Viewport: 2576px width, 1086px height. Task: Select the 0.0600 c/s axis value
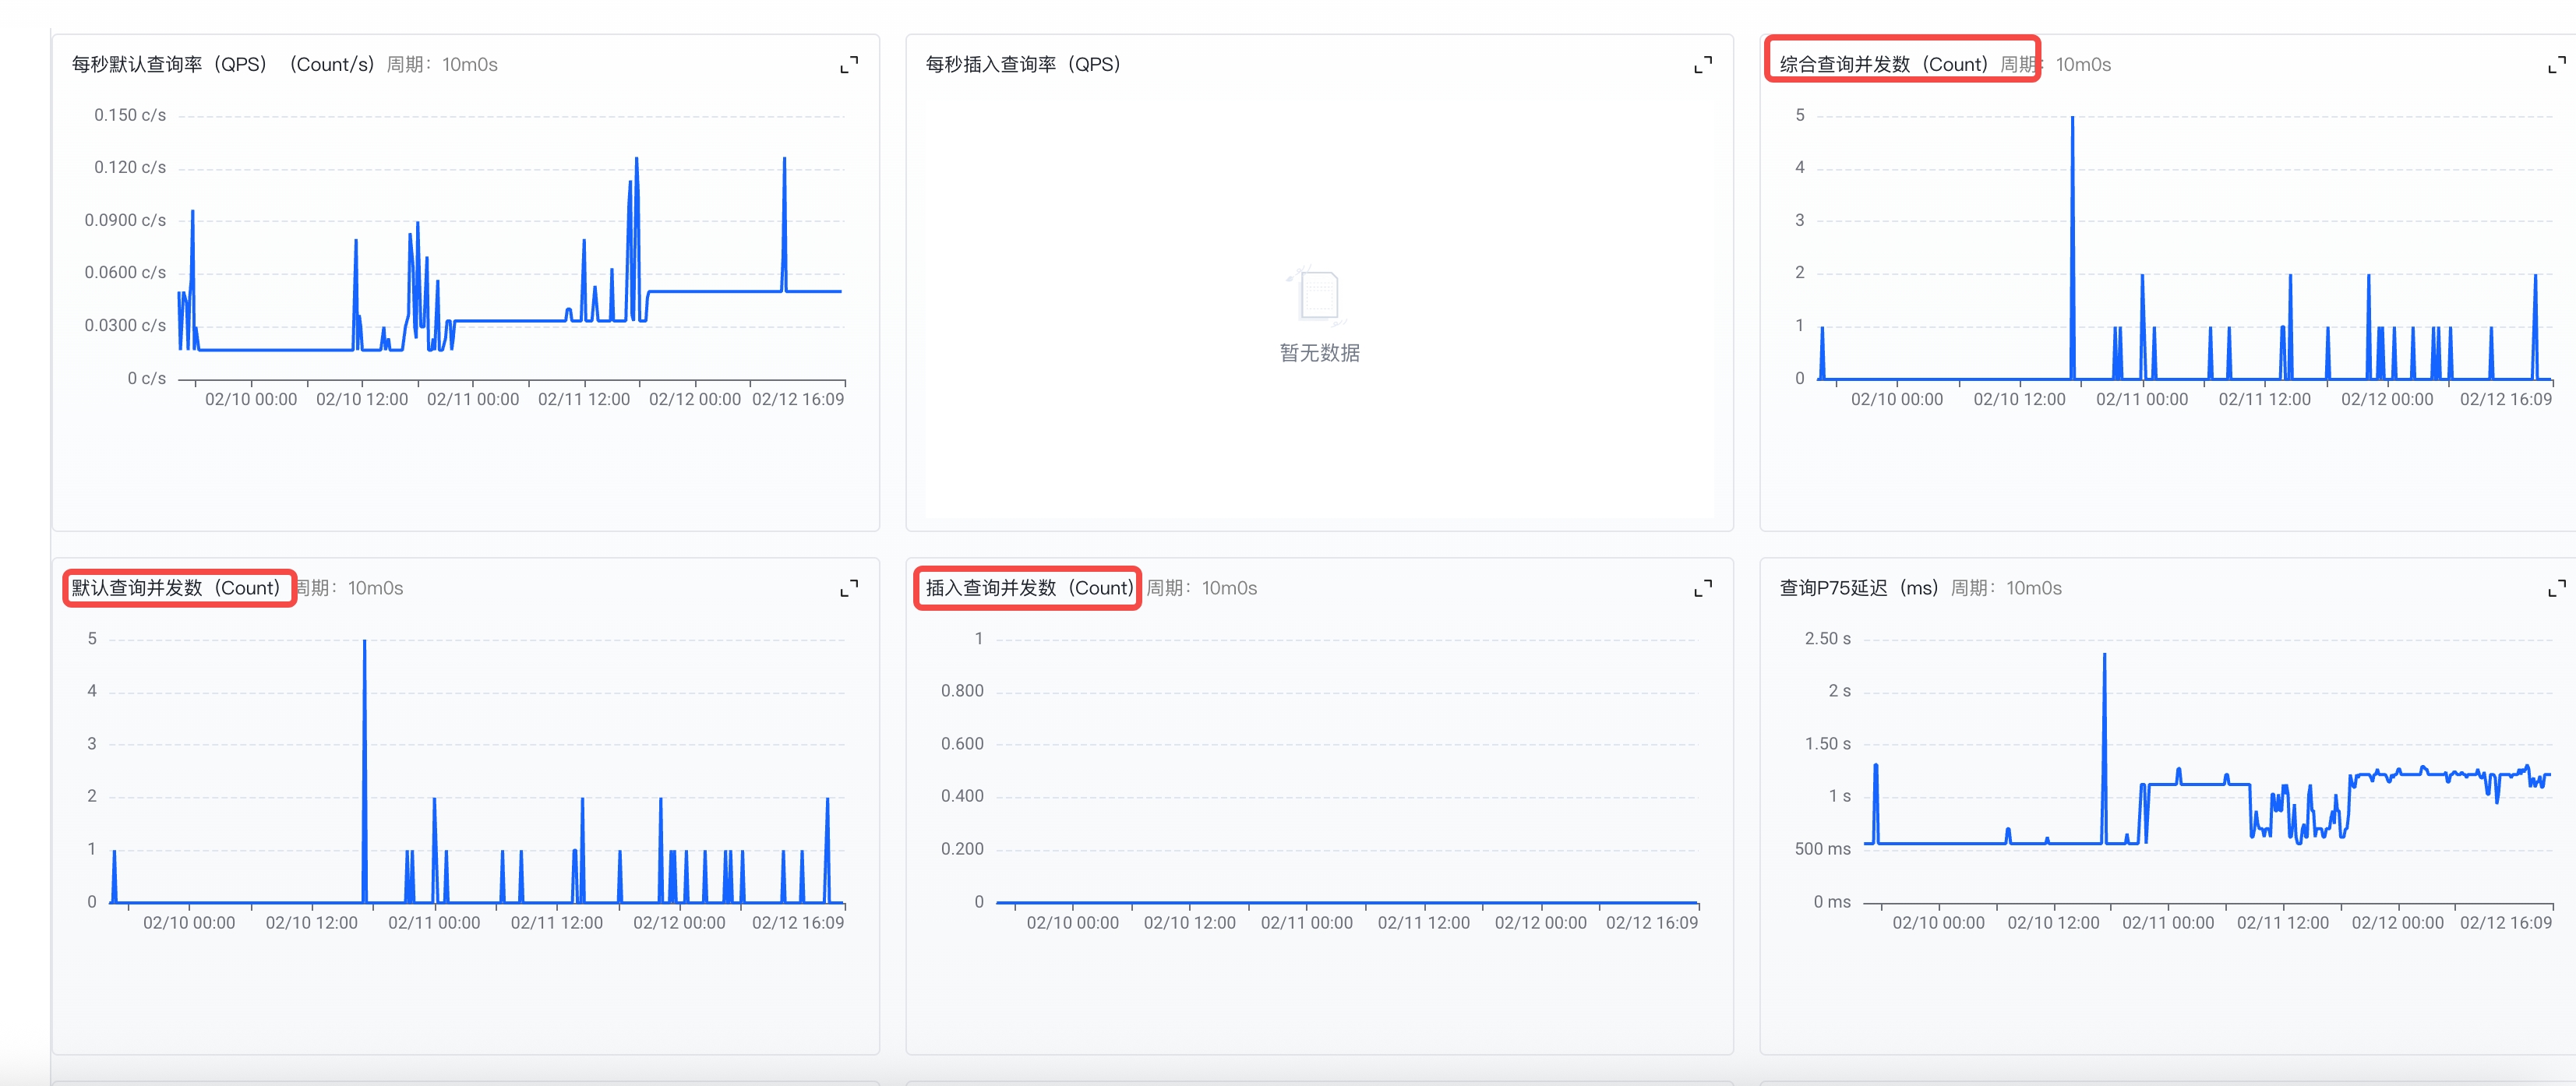click(125, 272)
